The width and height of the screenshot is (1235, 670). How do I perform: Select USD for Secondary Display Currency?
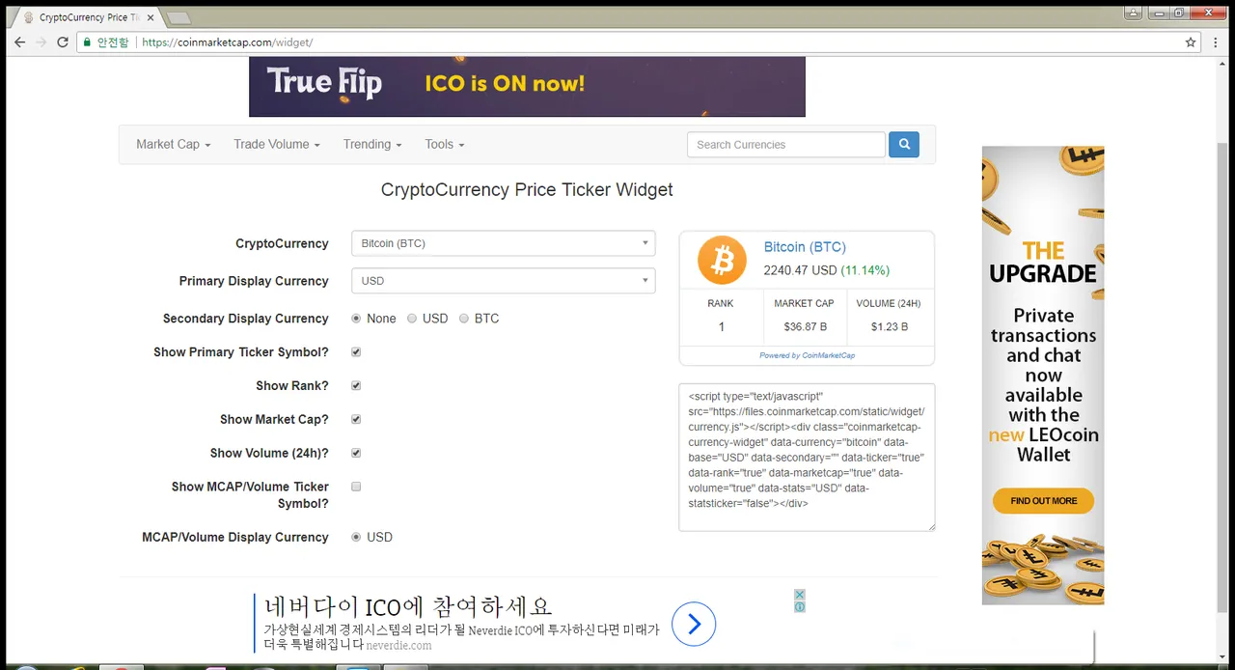pyautogui.click(x=412, y=319)
